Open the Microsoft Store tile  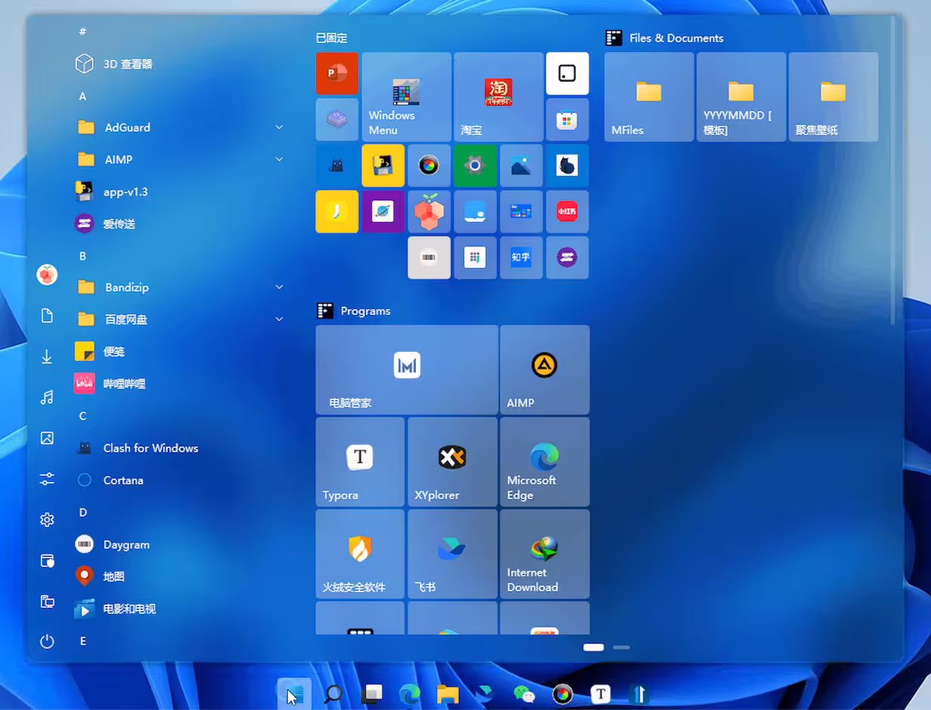(567, 120)
